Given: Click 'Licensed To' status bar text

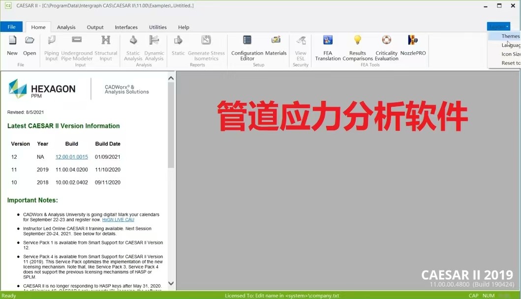Looking at the screenshot, I should point(282,296).
